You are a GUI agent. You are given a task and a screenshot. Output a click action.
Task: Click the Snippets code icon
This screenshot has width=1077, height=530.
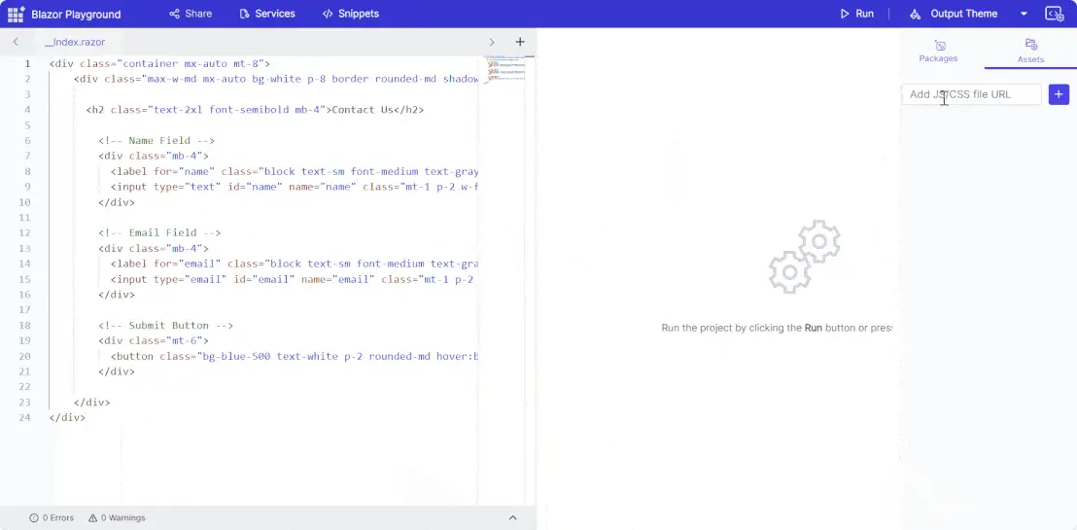pos(328,14)
